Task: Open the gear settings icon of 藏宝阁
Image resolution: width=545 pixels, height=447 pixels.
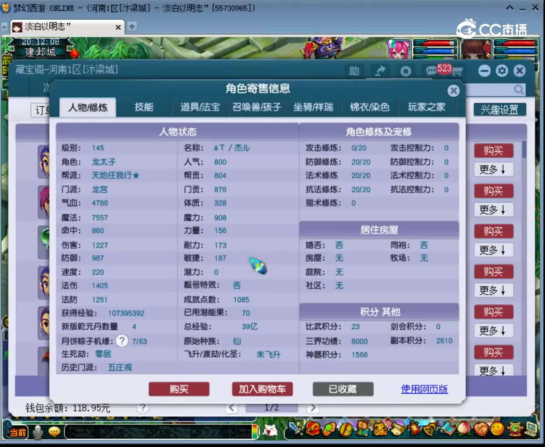Action: pyautogui.click(x=502, y=71)
